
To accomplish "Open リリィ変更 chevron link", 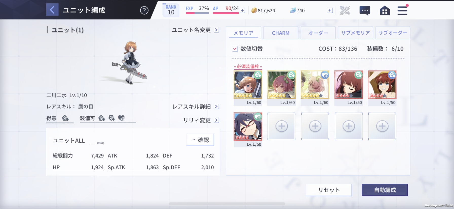I will (x=201, y=120).
